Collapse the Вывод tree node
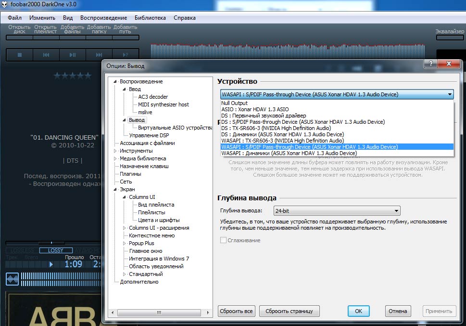The image size is (466, 326). [x=124, y=120]
